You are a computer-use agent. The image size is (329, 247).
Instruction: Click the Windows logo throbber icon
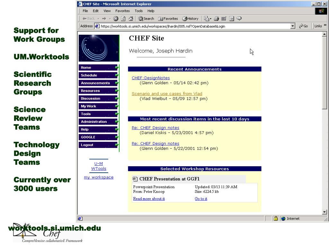pos(321,11)
